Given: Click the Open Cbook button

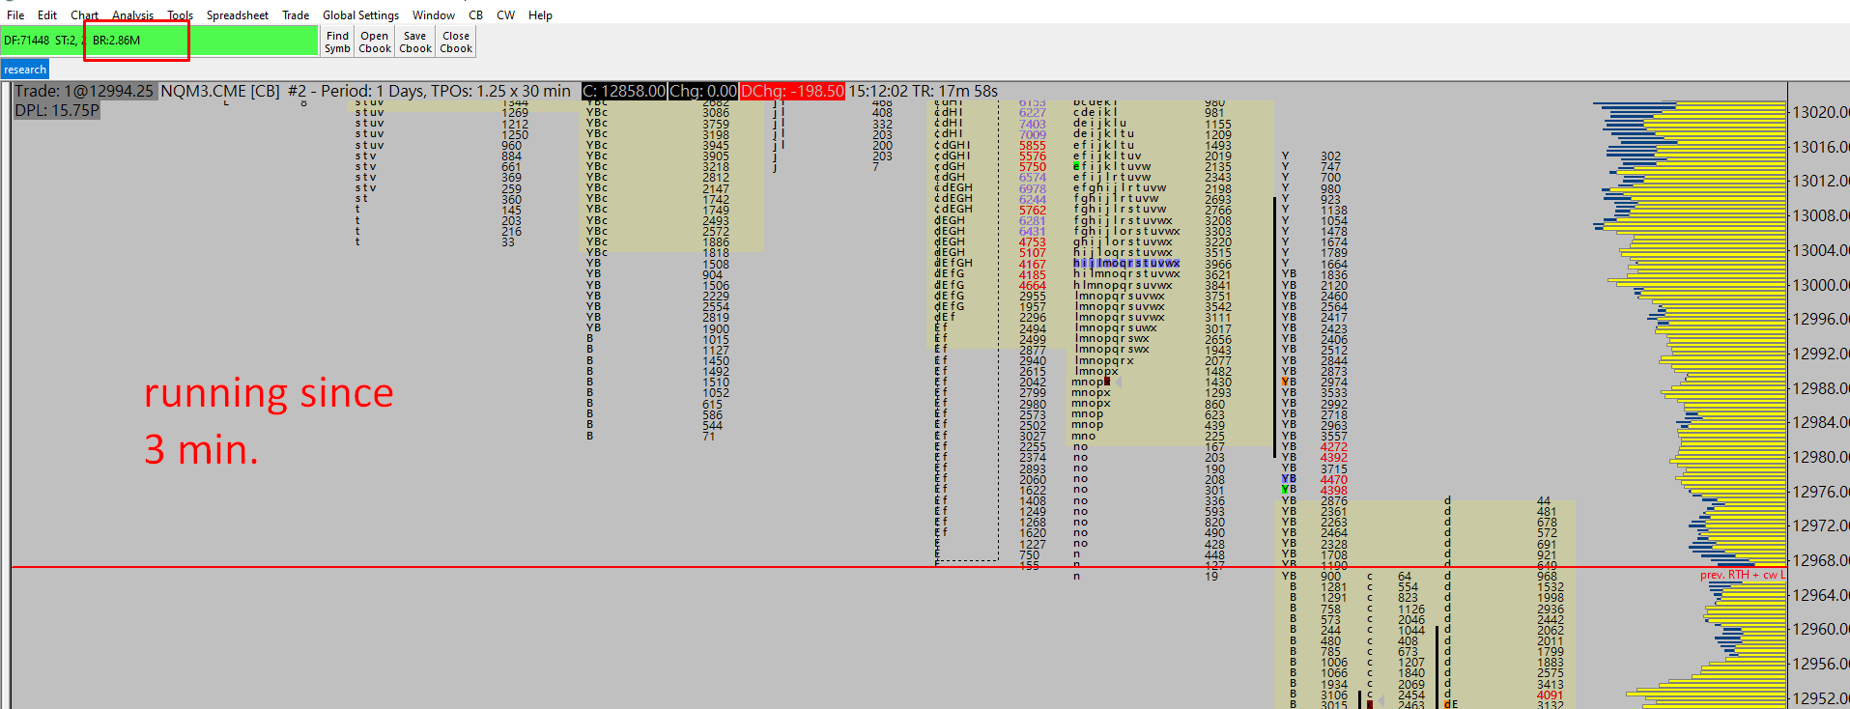Looking at the screenshot, I should pos(375,42).
